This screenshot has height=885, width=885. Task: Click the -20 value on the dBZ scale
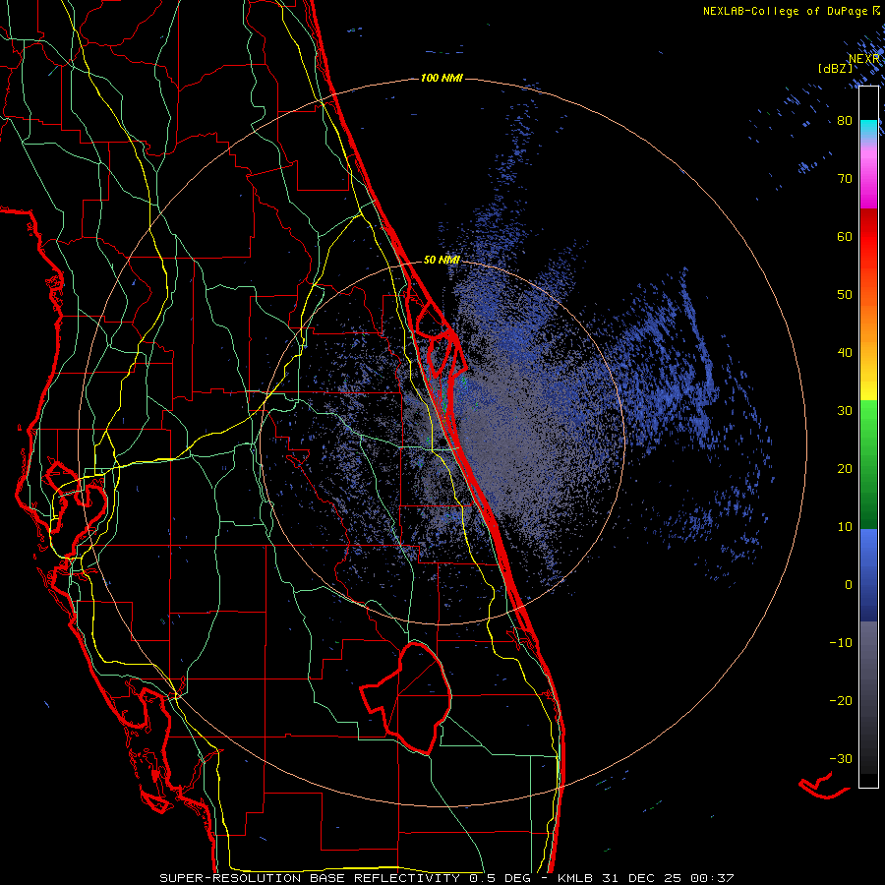841,700
